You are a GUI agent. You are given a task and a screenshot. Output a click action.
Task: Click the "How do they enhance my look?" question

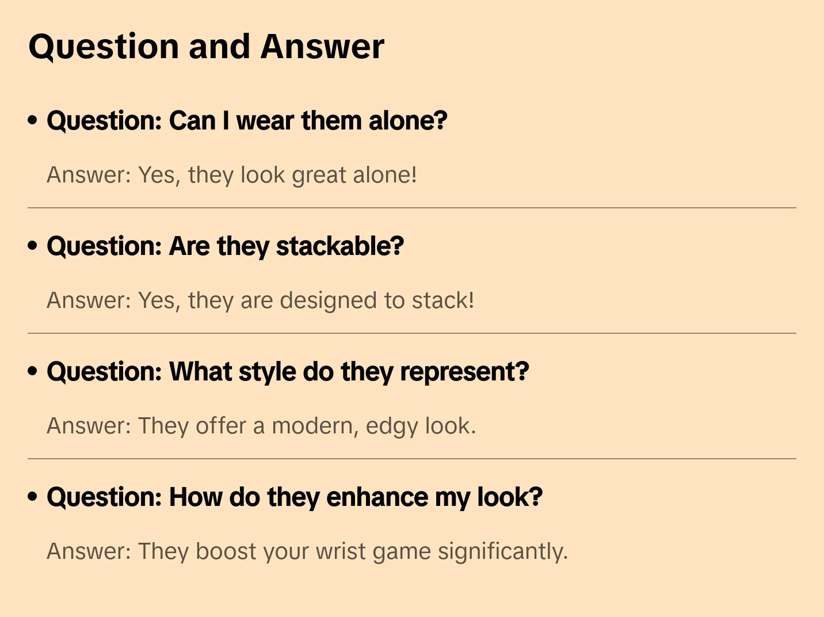click(295, 497)
